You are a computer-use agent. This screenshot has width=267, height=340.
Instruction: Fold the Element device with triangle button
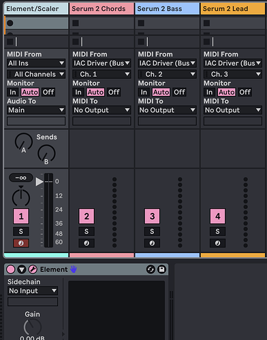tap(22, 269)
